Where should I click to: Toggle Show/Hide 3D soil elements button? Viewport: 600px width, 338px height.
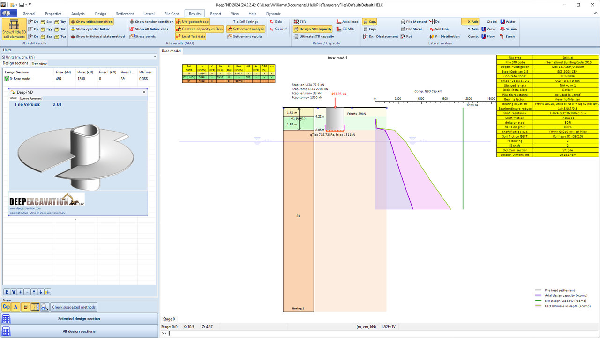(x=14, y=29)
